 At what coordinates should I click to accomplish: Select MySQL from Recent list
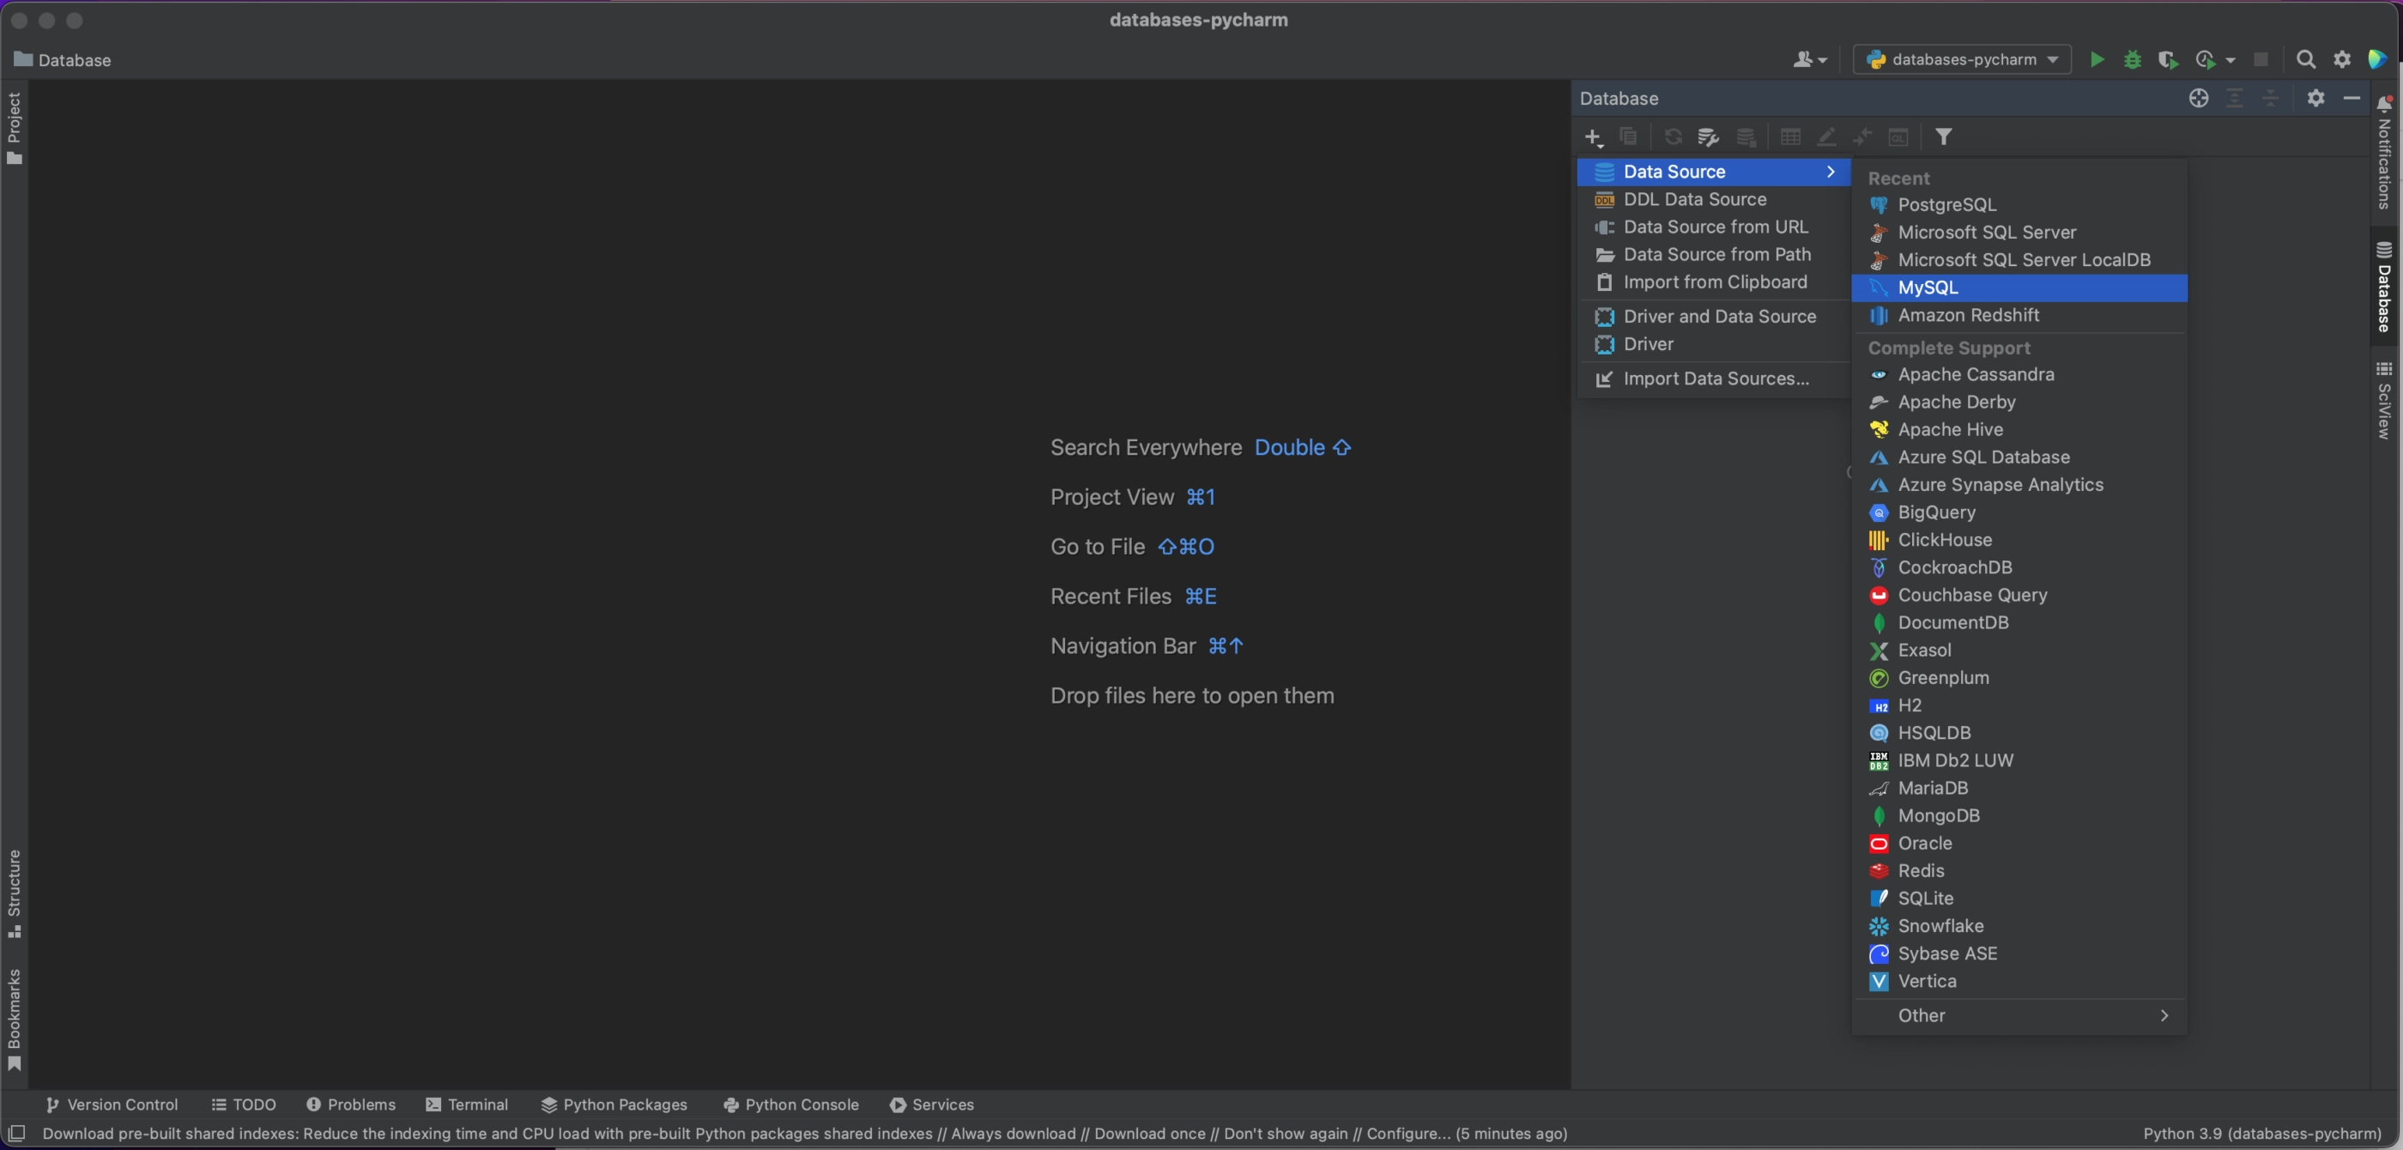pos(2019,287)
